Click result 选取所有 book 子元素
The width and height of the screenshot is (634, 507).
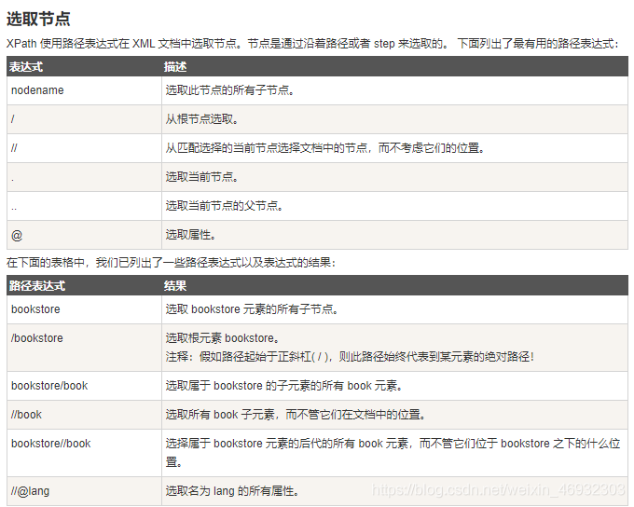(296, 415)
